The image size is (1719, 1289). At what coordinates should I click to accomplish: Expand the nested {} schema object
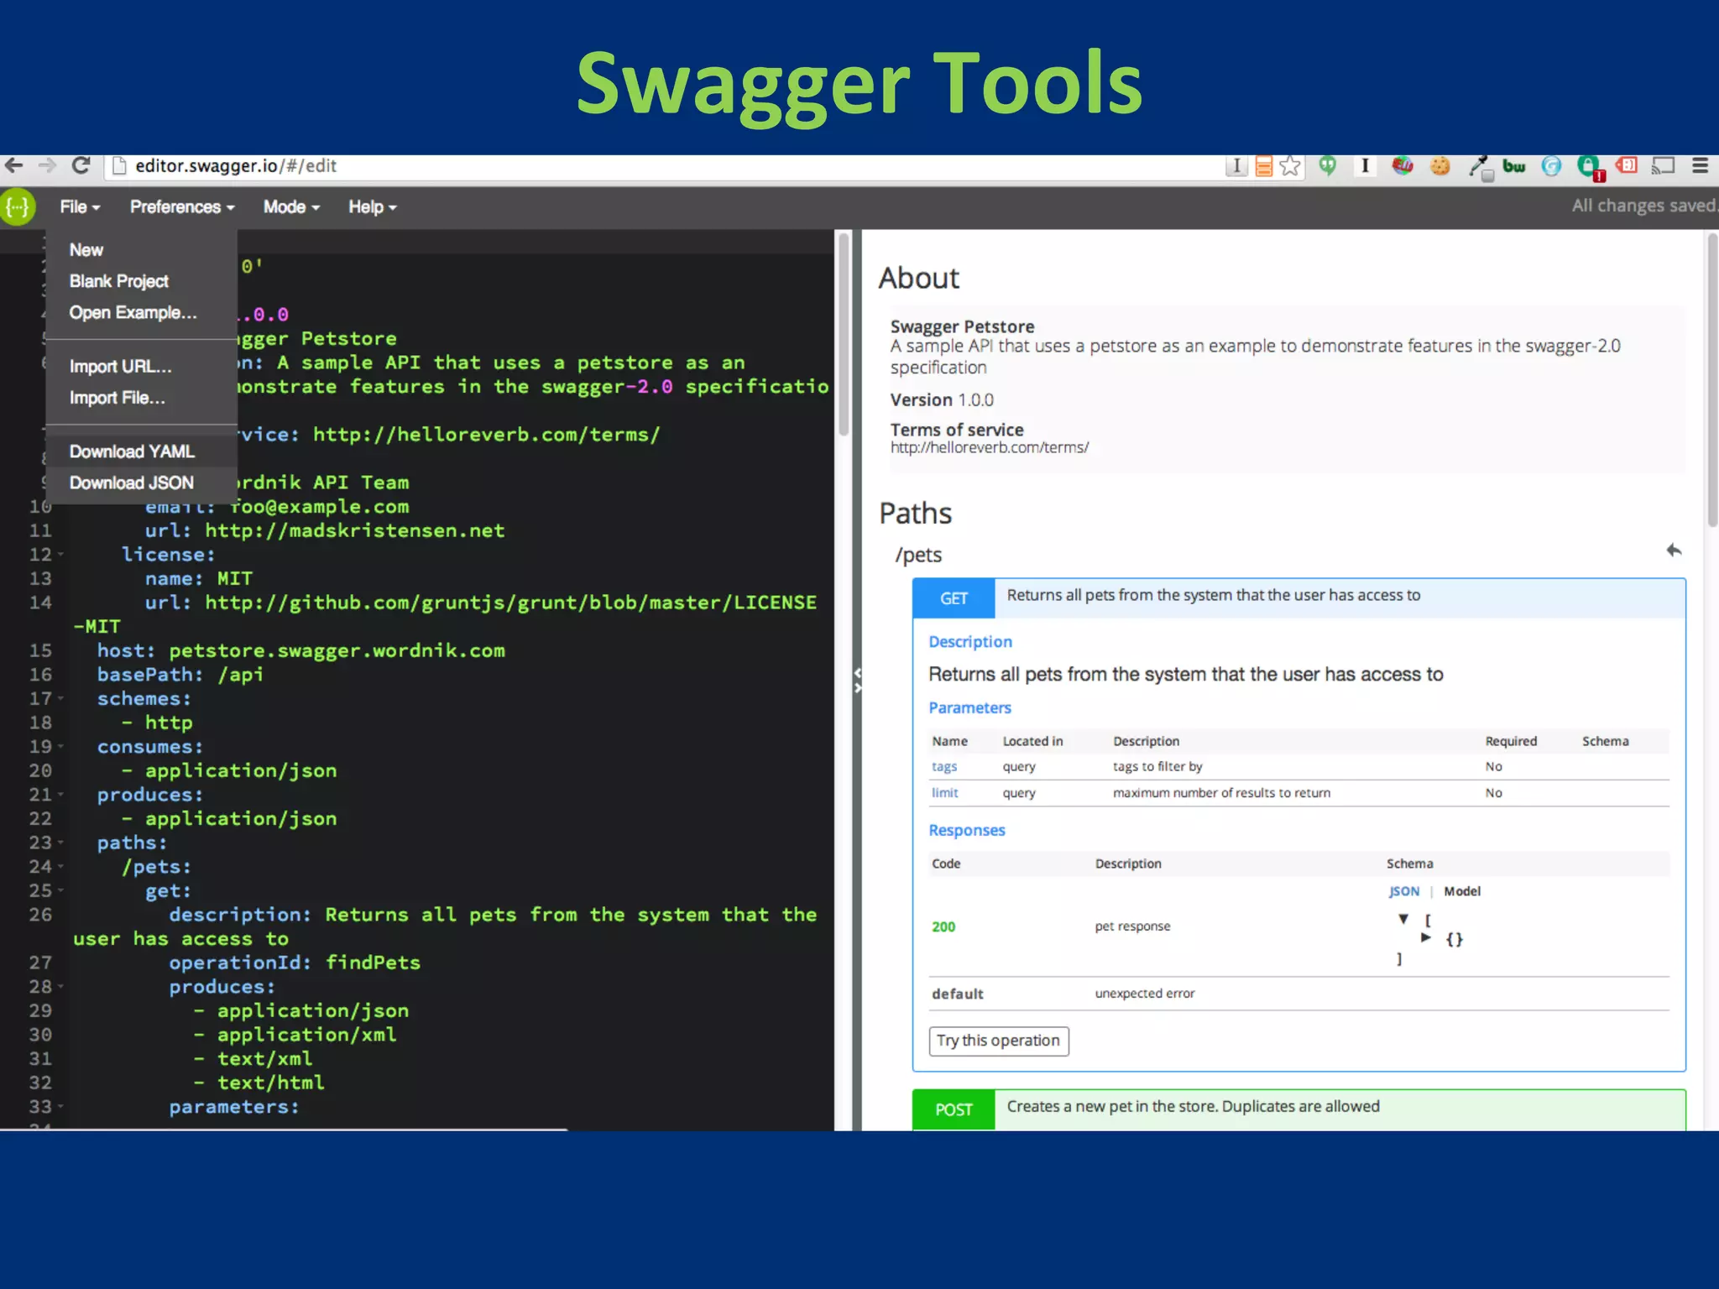1425,937
